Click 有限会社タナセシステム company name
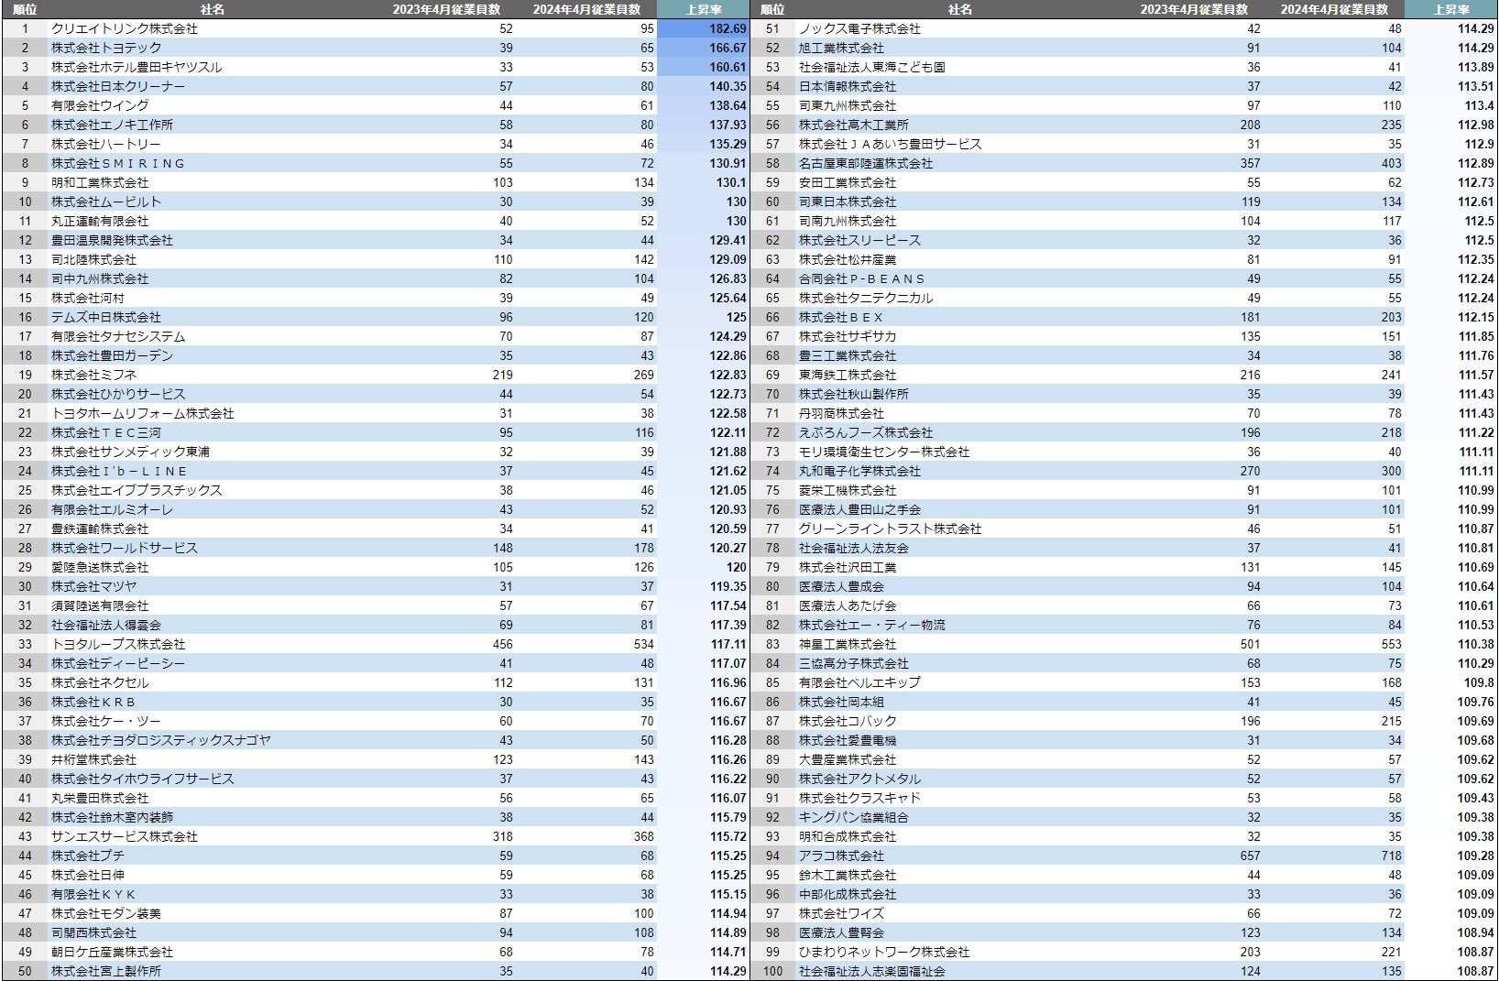The image size is (1499, 981). click(x=118, y=336)
